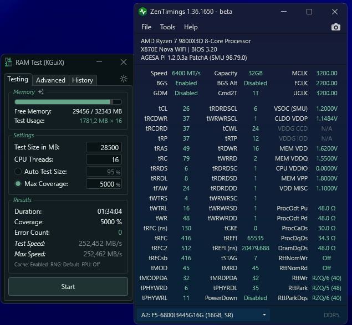The height and width of the screenshot is (325, 352).
Task: Switch to the History tab
Action: tap(83, 80)
